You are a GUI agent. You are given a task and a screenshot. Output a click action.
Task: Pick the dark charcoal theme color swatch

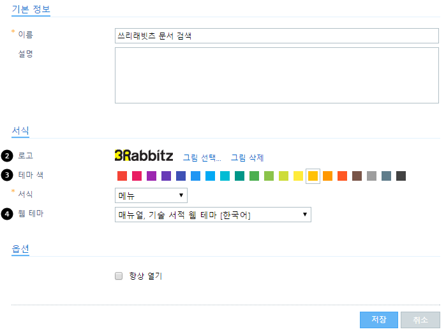pyautogui.click(x=401, y=176)
